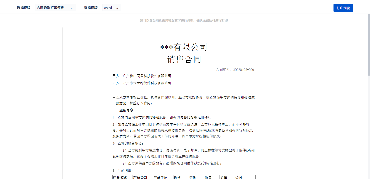Click the 数量 table header

click(212, 177)
